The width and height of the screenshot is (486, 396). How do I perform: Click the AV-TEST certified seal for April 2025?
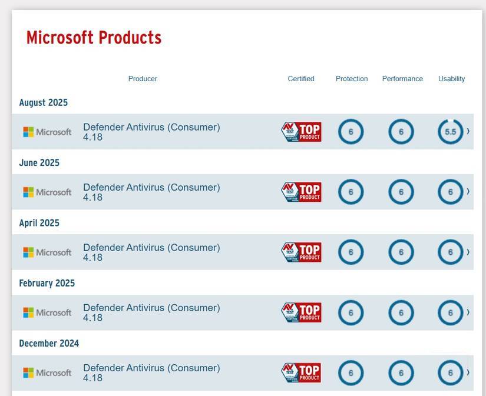pyautogui.click(x=301, y=251)
